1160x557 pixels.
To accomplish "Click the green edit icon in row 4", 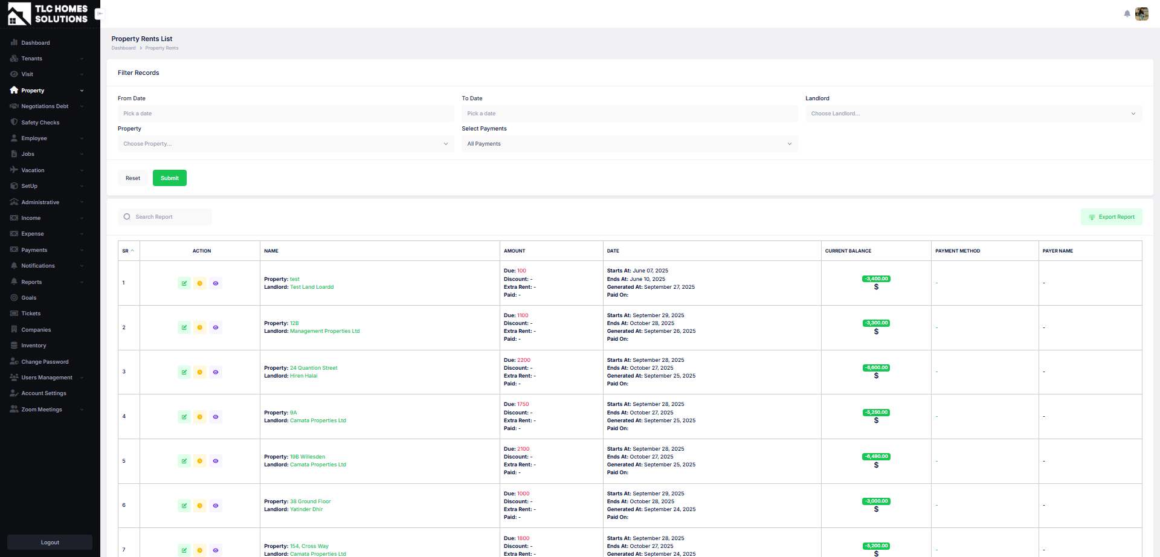I will (184, 417).
